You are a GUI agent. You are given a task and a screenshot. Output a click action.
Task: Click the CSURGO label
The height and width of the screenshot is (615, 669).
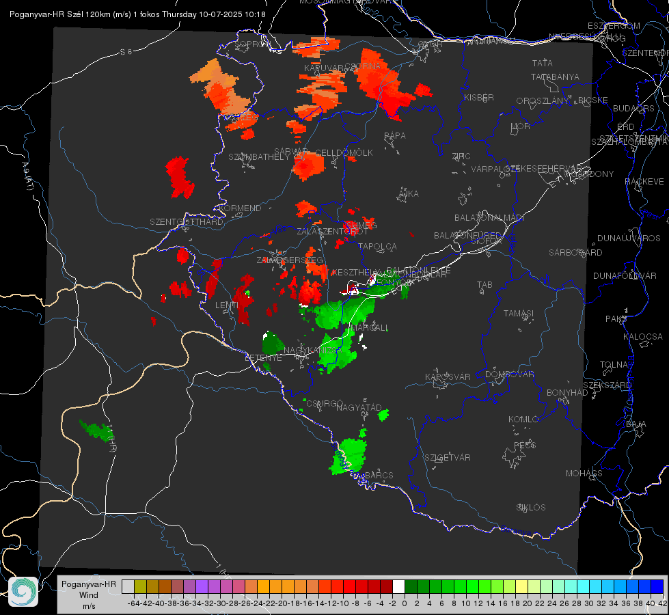click(325, 403)
